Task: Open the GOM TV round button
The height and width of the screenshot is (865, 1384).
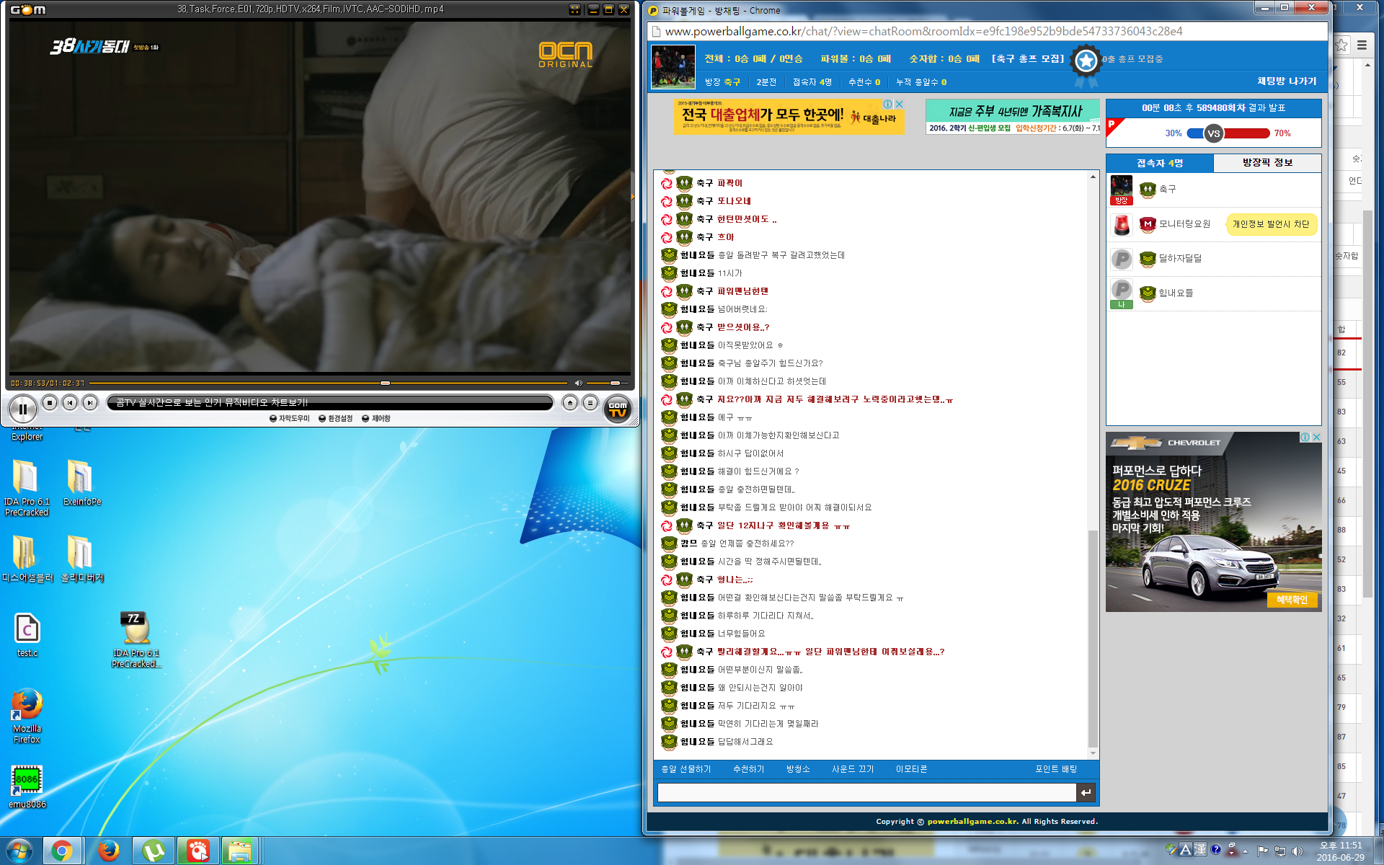Action: pos(618,409)
